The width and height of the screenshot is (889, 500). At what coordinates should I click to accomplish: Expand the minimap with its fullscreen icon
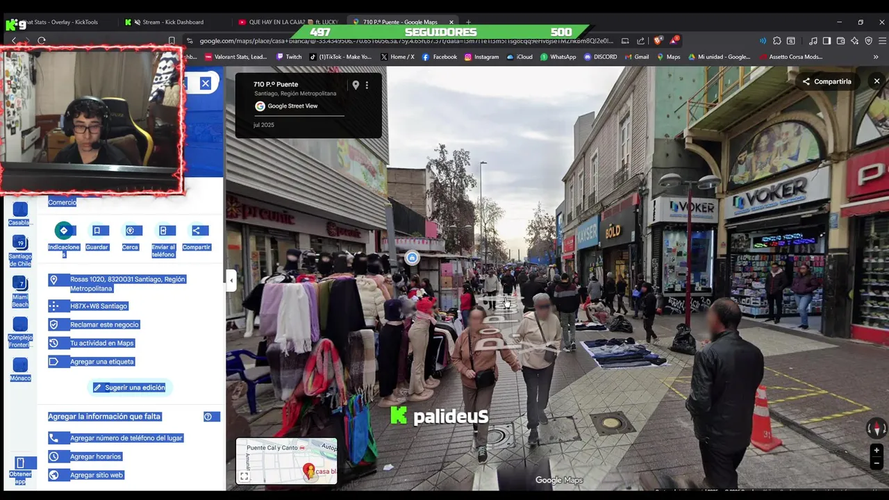pyautogui.click(x=244, y=476)
